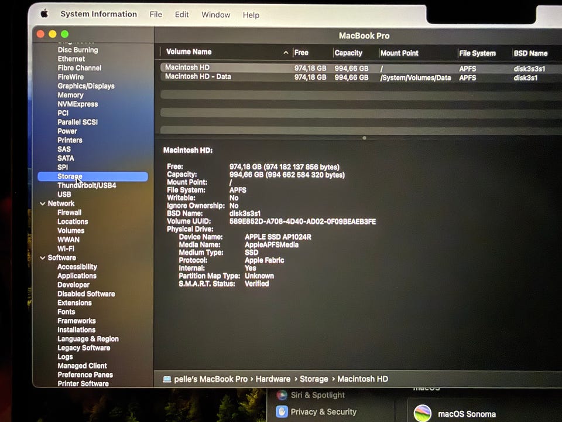This screenshot has width=562, height=422.
Task: Click the macOS Sonoma icon
Action: coord(423,413)
